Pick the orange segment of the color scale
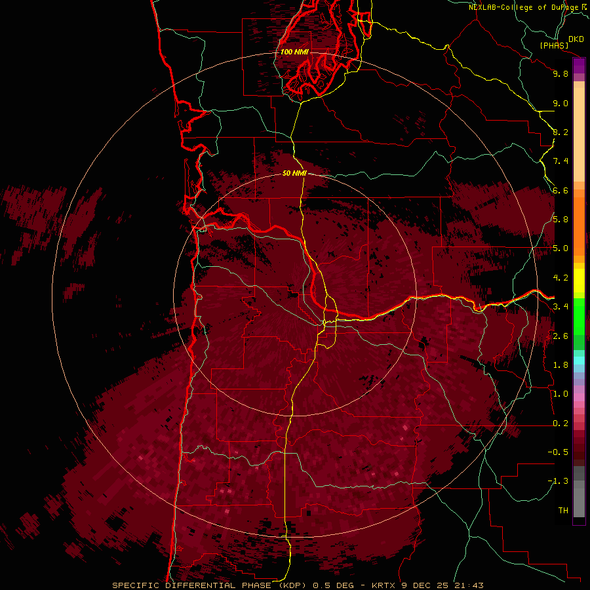The width and height of the screenshot is (590, 590). tap(579, 226)
